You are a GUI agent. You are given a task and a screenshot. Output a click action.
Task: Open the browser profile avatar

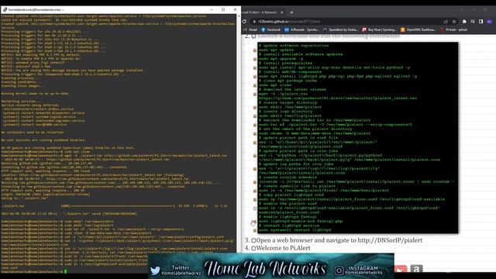pos(489,22)
